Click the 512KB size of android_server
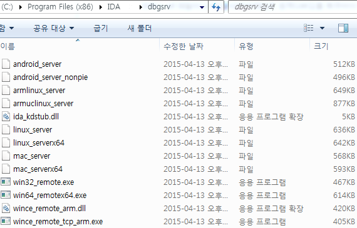This screenshot has height=228, width=357. point(344,64)
